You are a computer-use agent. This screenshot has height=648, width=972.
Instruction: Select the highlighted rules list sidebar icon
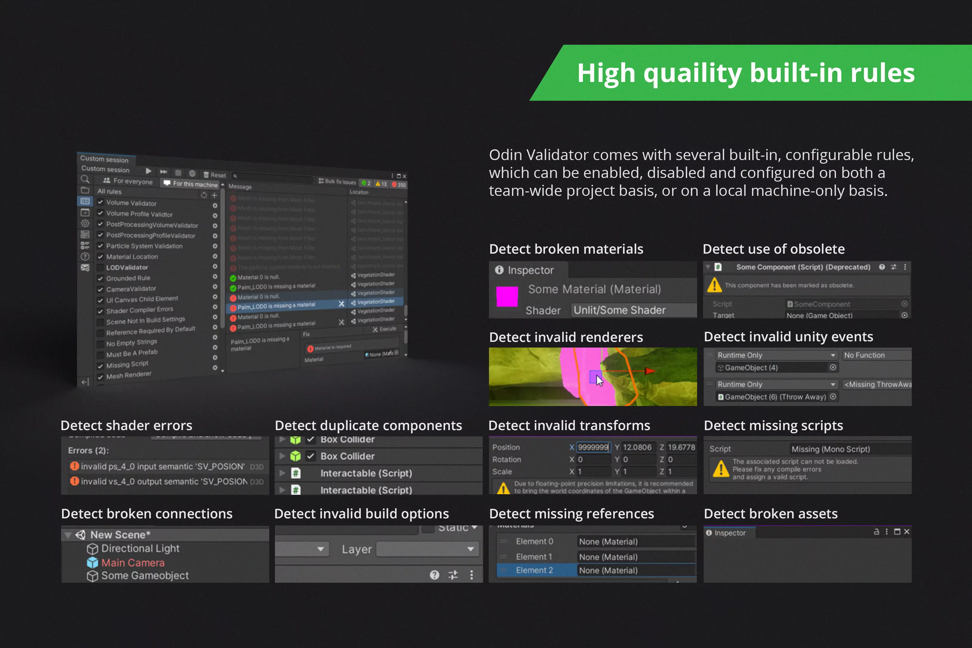(85, 201)
